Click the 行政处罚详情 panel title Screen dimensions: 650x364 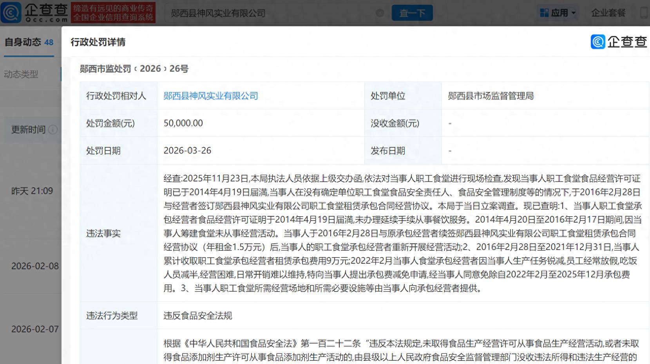(x=98, y=42)
